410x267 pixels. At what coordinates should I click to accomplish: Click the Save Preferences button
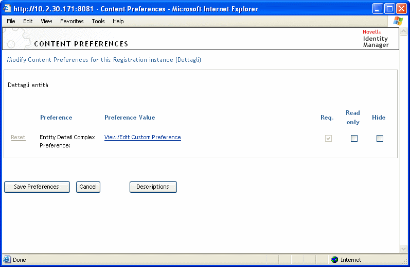pyautogui.click(x=37, y=187)
